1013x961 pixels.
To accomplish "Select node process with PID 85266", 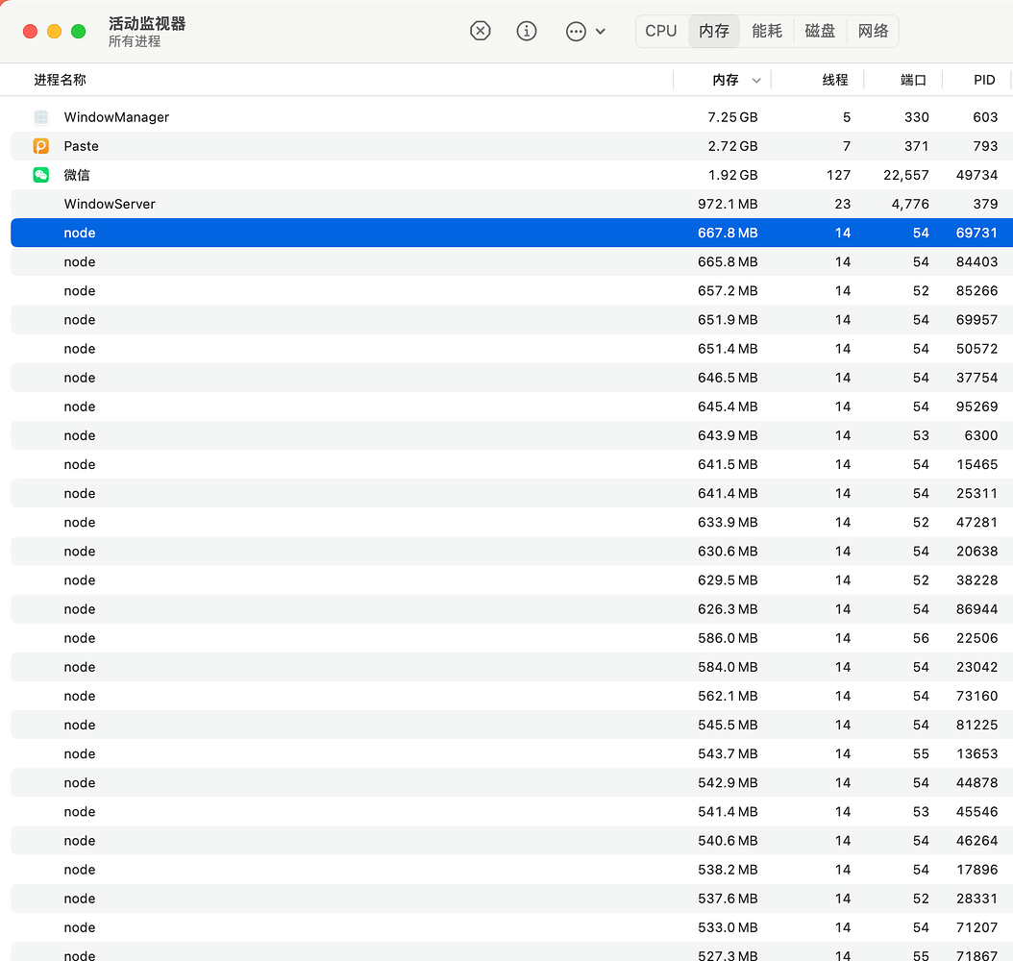I will pyautogui.click(x=511, y=290).
